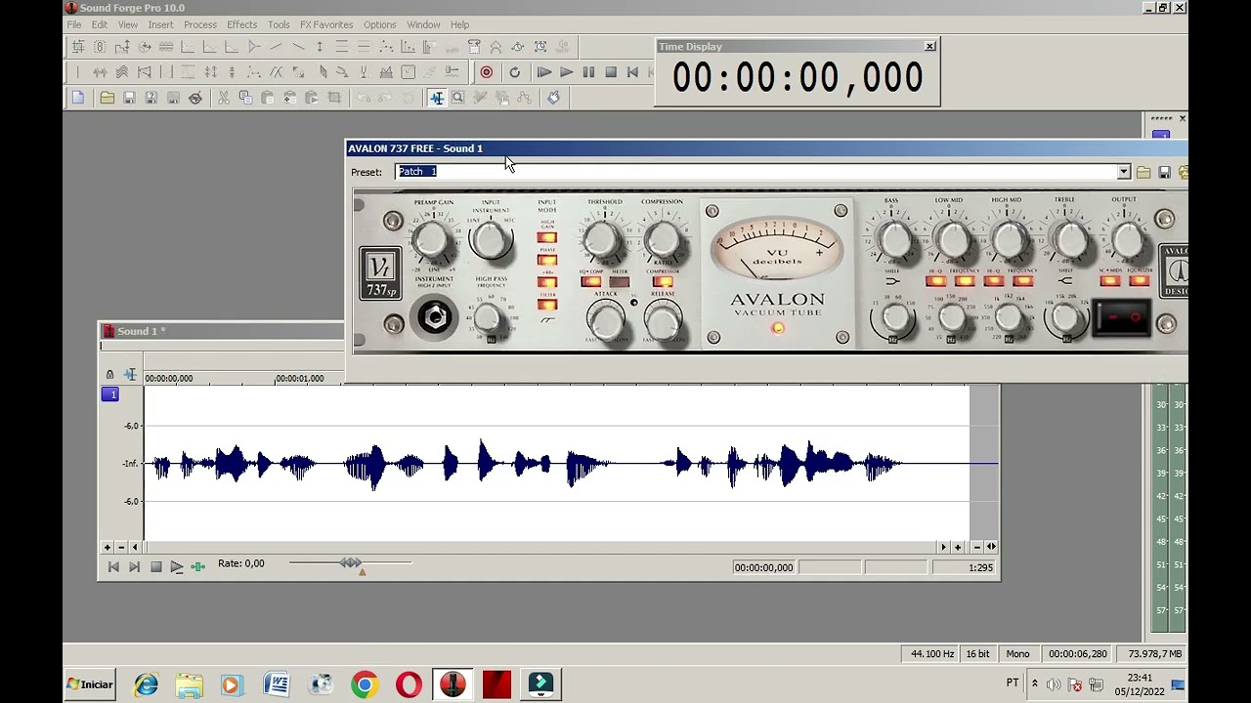This screenshot has width=1251, height=703.
Task: Click the Save As icon with question mark
Action: pyautogui.click(x=151, y=98)
